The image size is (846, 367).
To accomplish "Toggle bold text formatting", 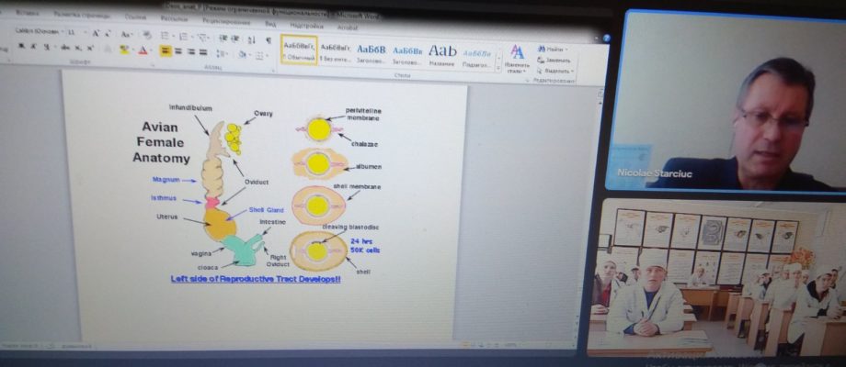I will [21, 47].
